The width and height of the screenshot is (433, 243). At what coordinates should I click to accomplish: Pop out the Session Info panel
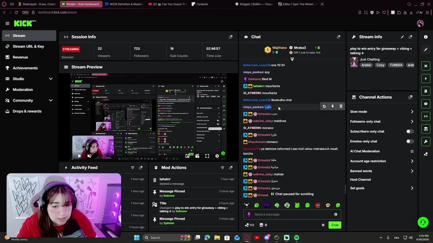pyautogui.click(x=231, y=37)
